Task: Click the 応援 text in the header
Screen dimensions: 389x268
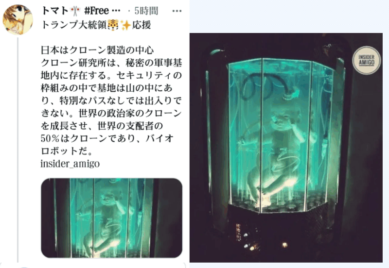Action: click(141, 25)
